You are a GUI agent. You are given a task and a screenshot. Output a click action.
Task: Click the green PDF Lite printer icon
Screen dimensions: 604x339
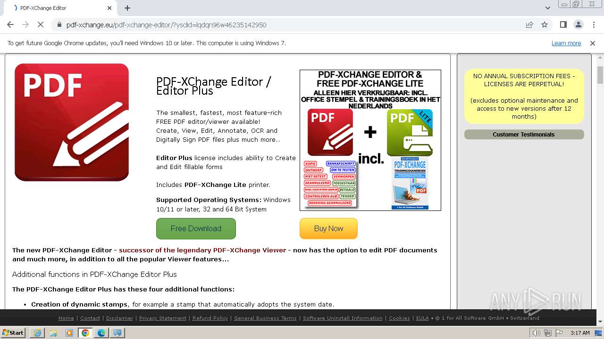pyautogui.click(x=410, y=132)
